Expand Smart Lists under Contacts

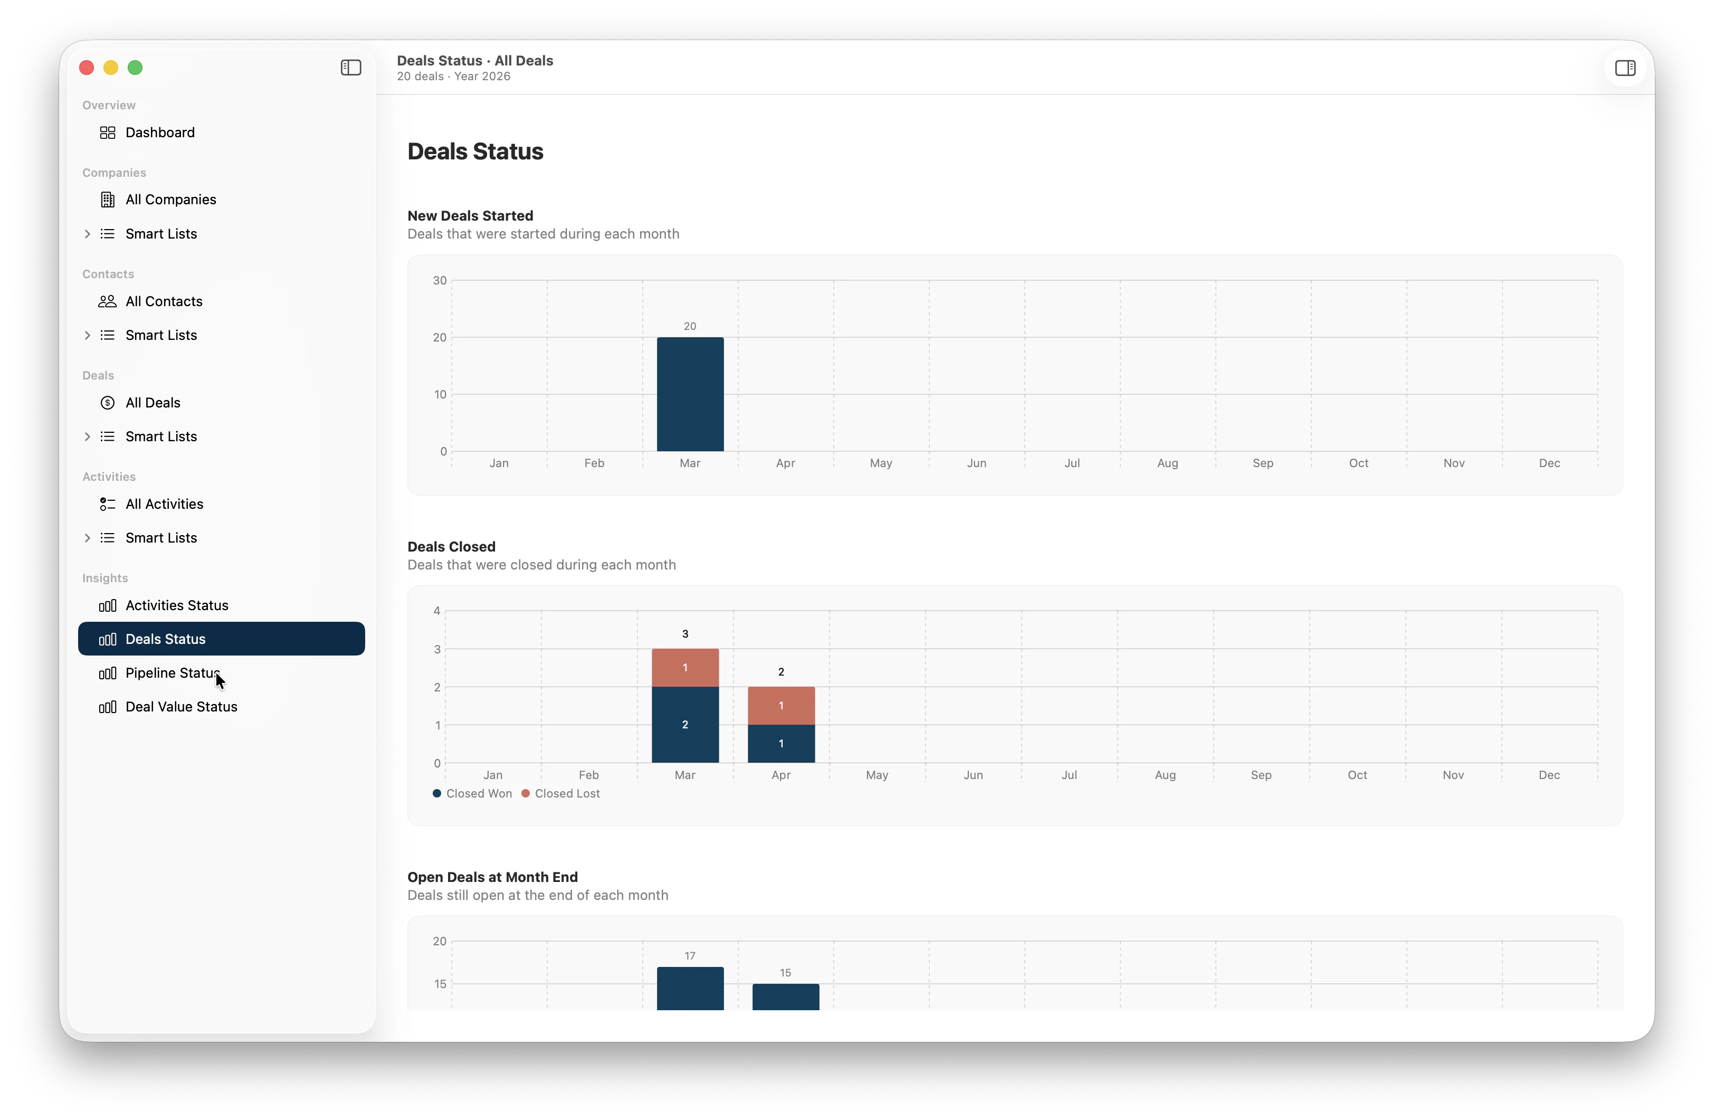click(x=87, y=335)
